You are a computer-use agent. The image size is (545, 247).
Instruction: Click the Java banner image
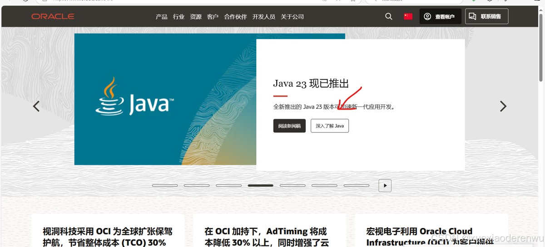165,99
